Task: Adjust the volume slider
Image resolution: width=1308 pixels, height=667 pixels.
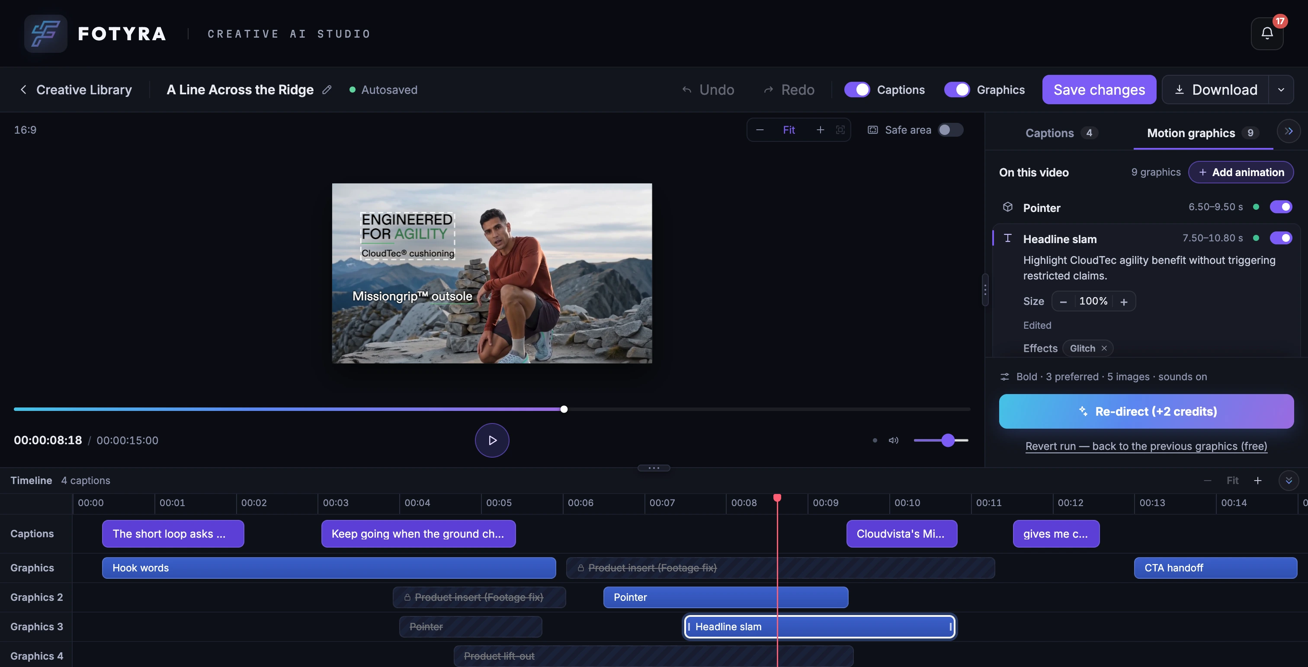Action: tap(941, 440)
